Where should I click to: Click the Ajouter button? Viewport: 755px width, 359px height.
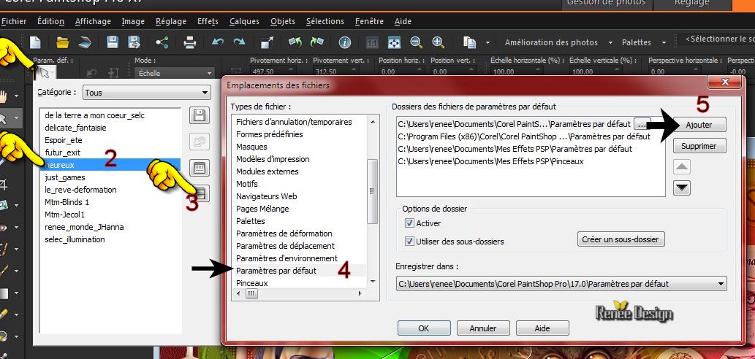(x=699, y=125)
